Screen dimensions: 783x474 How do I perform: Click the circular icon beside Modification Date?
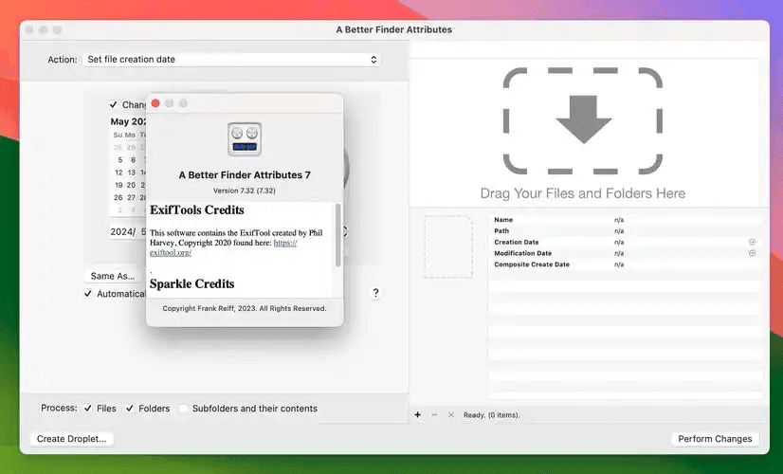pos(752,253)
